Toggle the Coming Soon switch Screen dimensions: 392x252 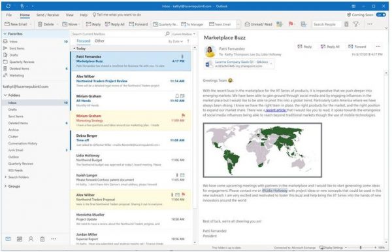point(381,15)
